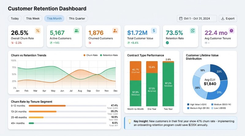Toggle Medium ($500-1K) legend entry

point(221,104)
